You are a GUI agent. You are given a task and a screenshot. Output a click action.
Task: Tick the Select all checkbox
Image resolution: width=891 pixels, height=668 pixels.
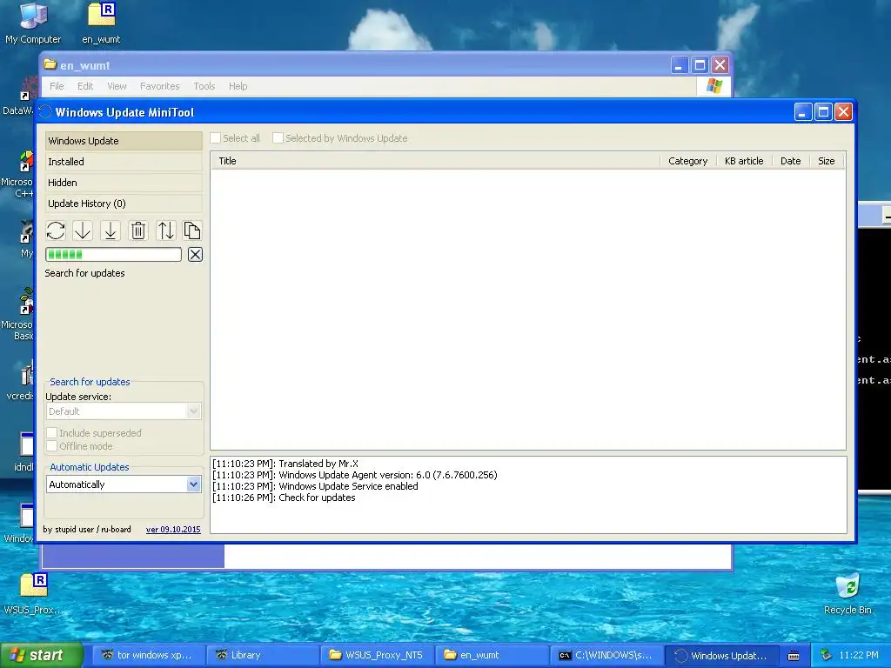click(x=216, y=138)
